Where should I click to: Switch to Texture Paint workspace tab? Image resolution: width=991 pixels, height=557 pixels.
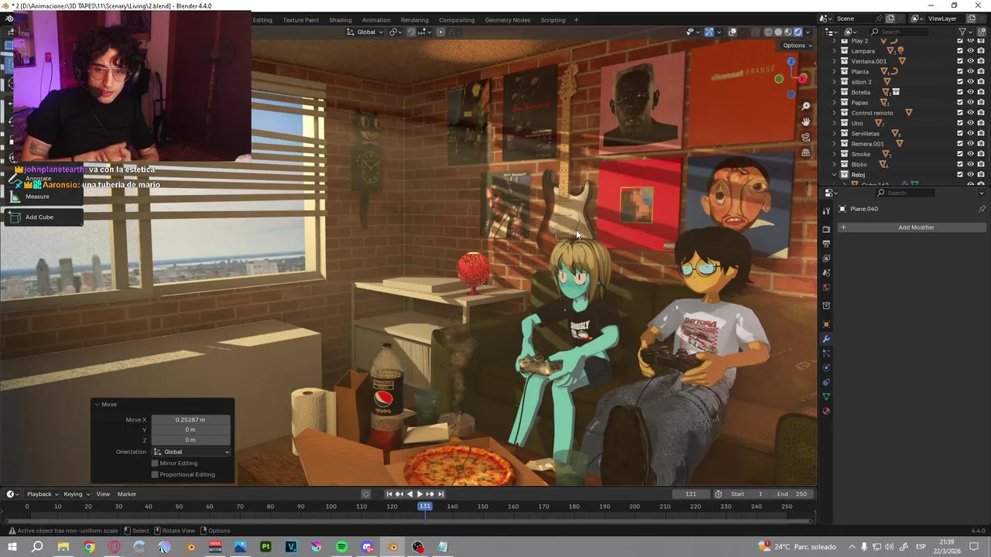click(300, 20)
